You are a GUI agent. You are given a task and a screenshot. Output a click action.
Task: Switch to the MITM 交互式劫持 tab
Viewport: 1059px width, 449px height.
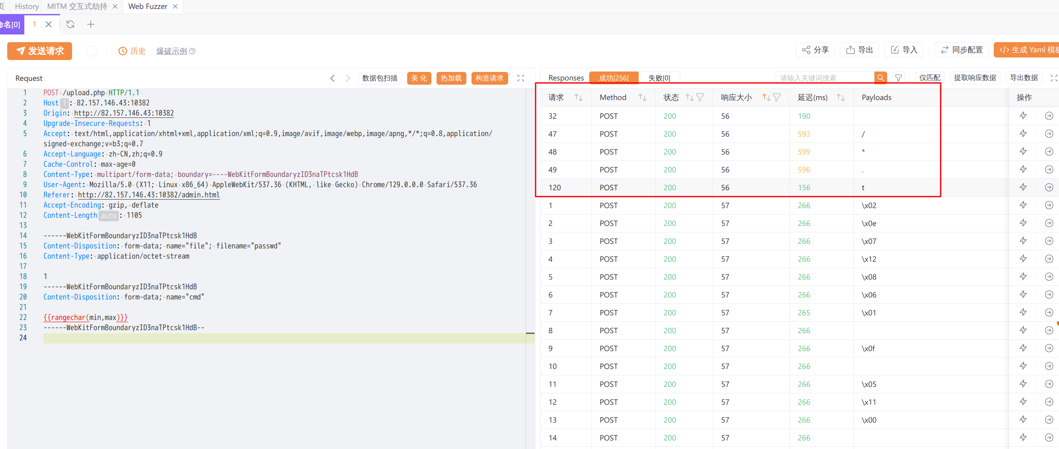click(x=77, y=6)
